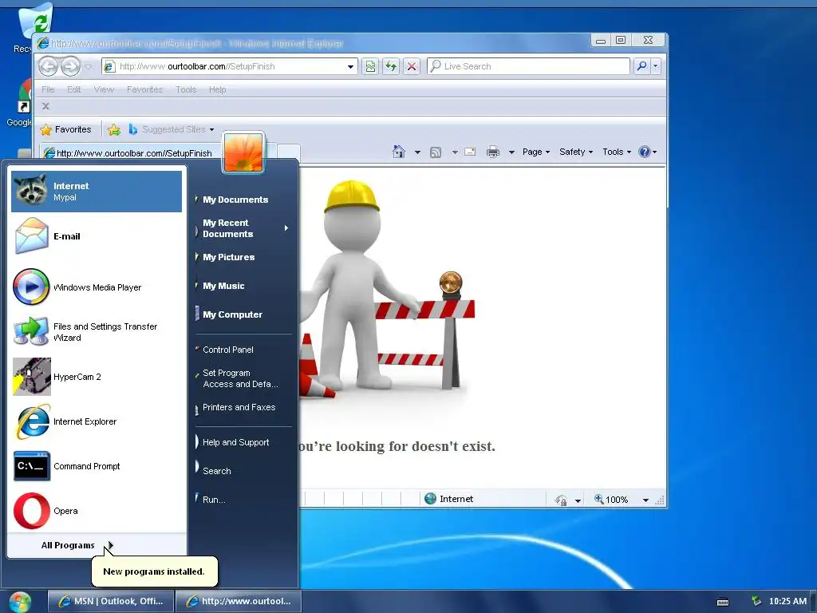Open the Favorites center button

tap(66, 129)
